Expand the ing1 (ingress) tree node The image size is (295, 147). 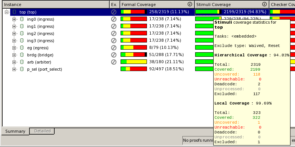pyautogui.click(x=14, y=26)
